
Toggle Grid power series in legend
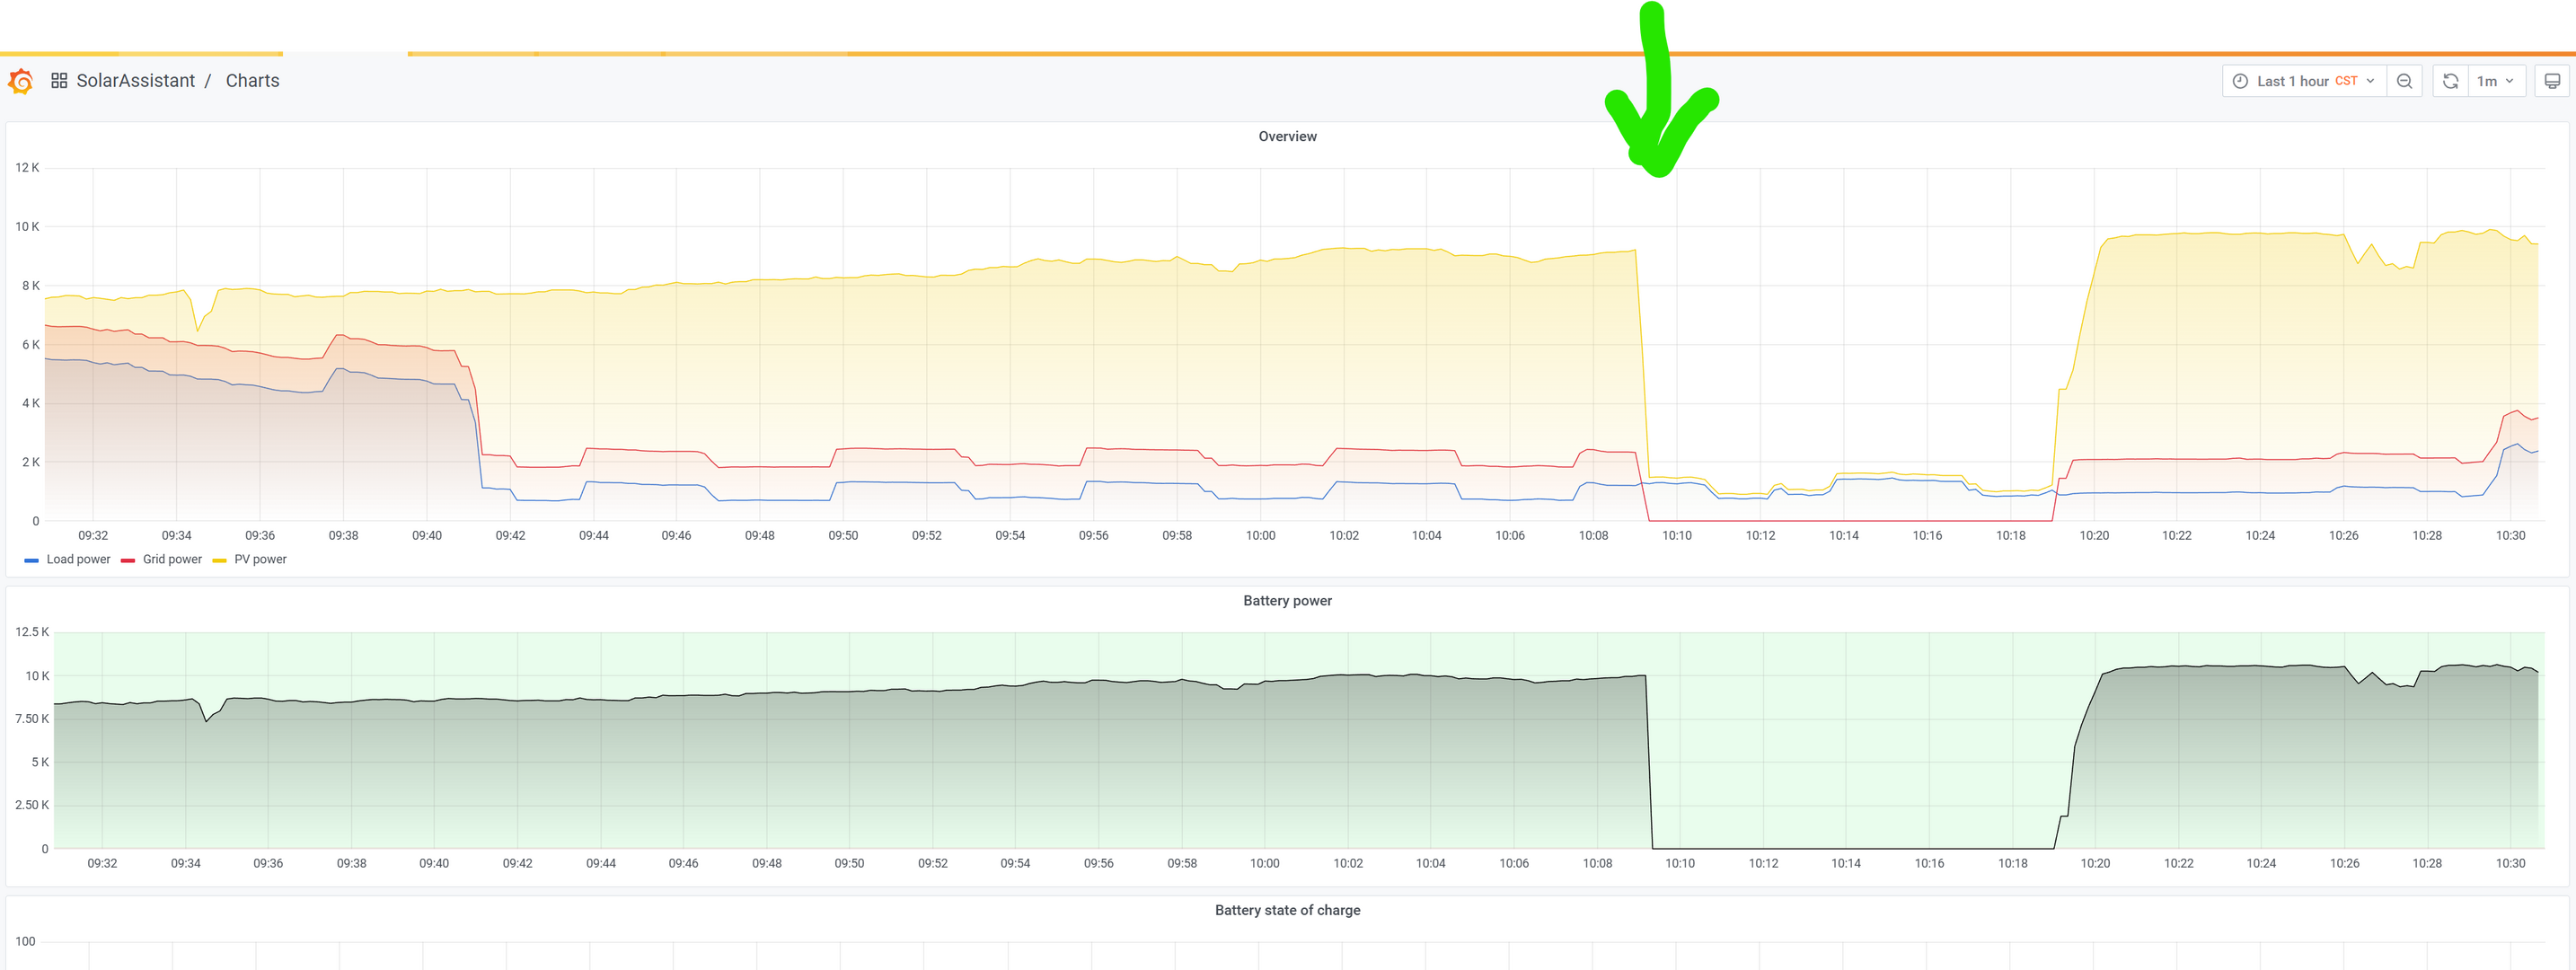(x=172, y=559)
